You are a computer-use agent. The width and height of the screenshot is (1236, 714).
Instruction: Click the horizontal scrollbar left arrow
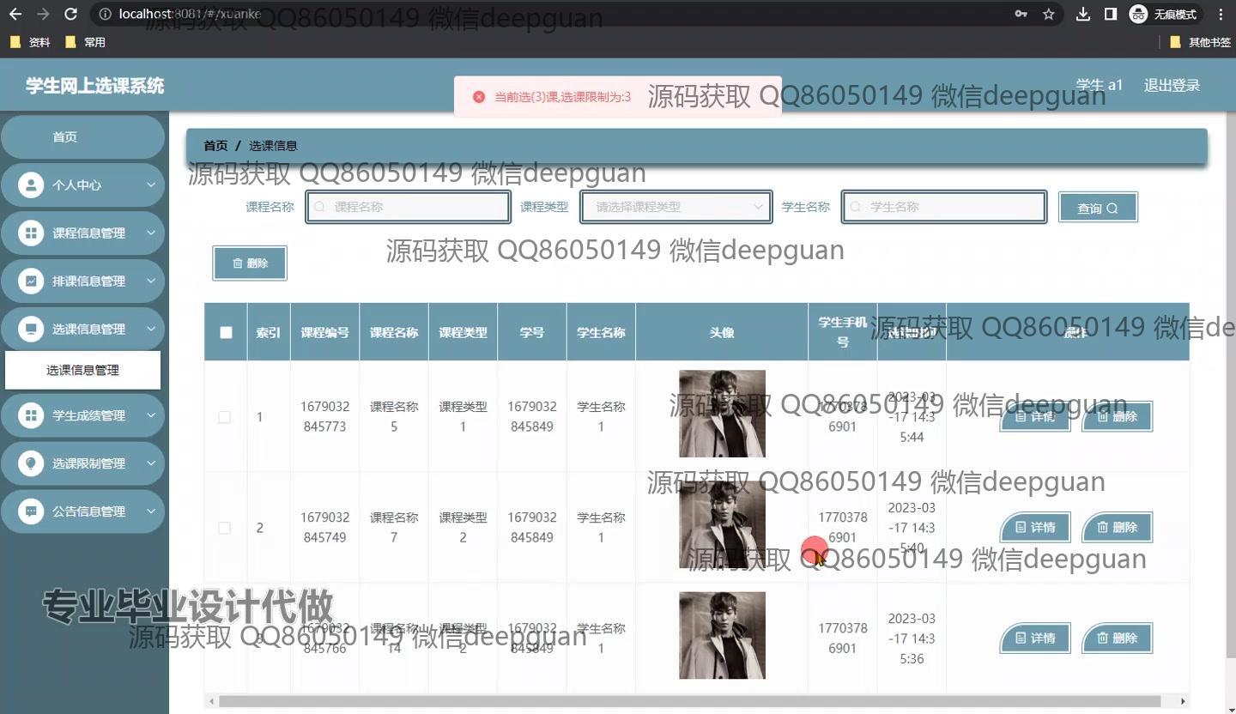pyautogui.click(x=211, y=701)
